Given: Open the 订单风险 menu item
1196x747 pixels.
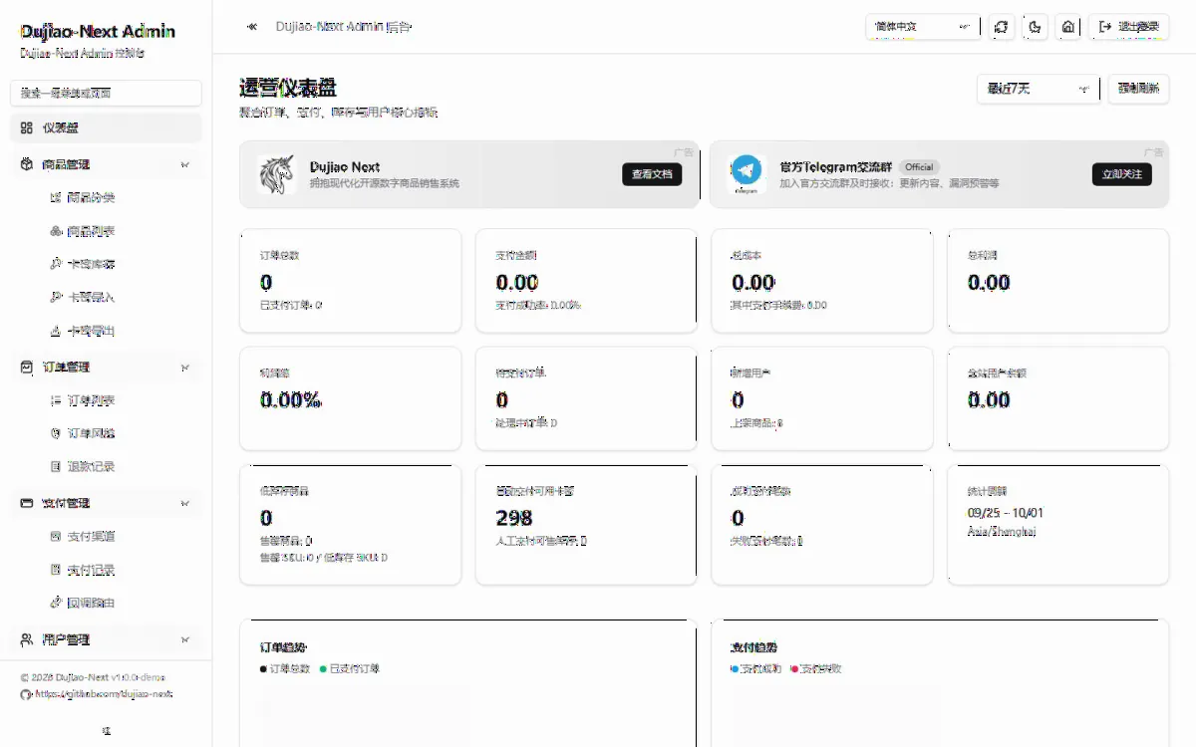Looking at the screenshot, I should (x=116, y=433).
